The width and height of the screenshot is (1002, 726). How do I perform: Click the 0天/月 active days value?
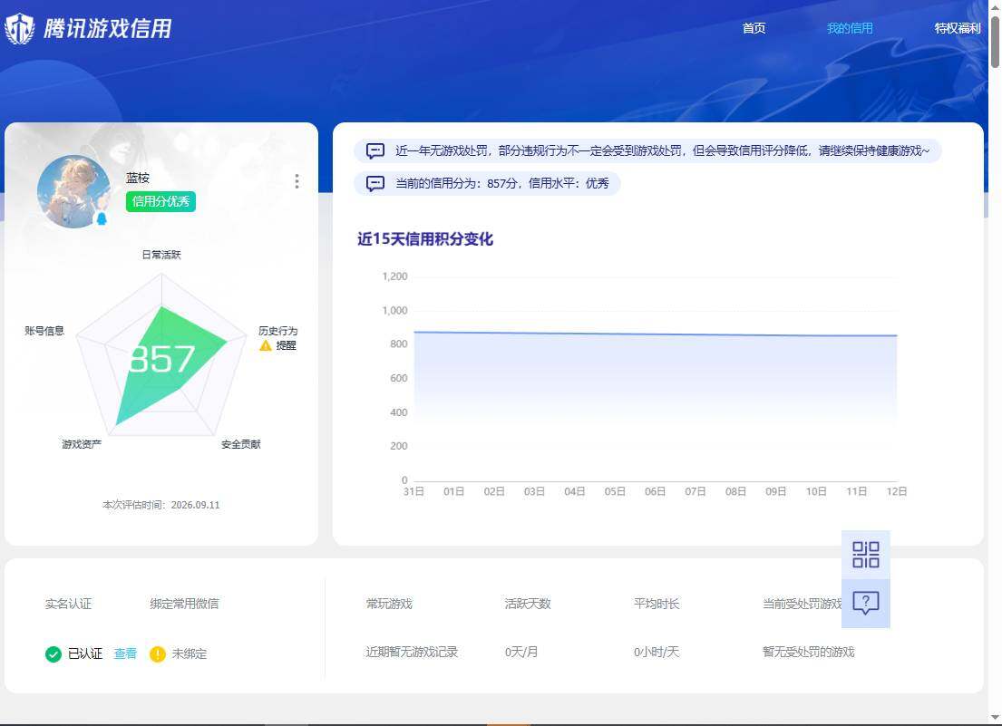pos(520,652)
